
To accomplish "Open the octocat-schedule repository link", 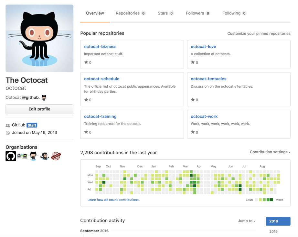I will pos(102,79).
